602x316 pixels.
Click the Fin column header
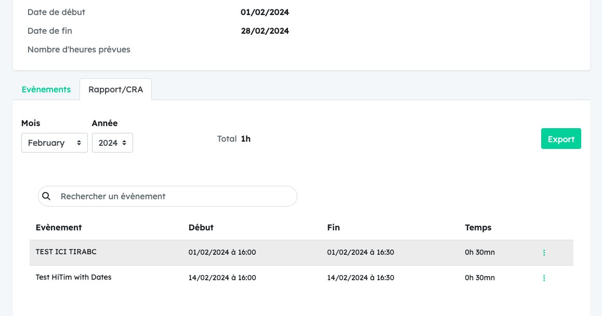pos(333,227)
